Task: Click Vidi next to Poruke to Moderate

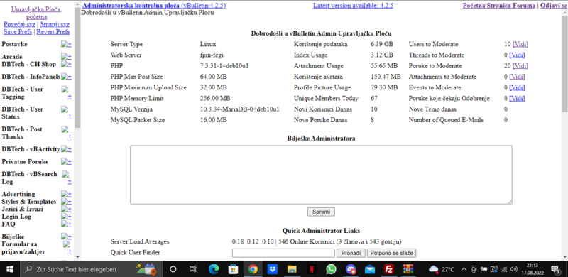Action: [x=520, y=66]
